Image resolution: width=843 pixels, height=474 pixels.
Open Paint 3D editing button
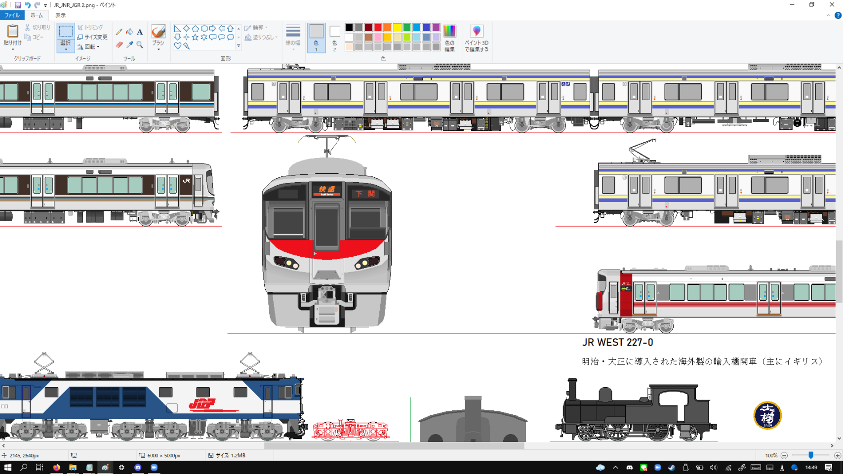tap(476, 38)
